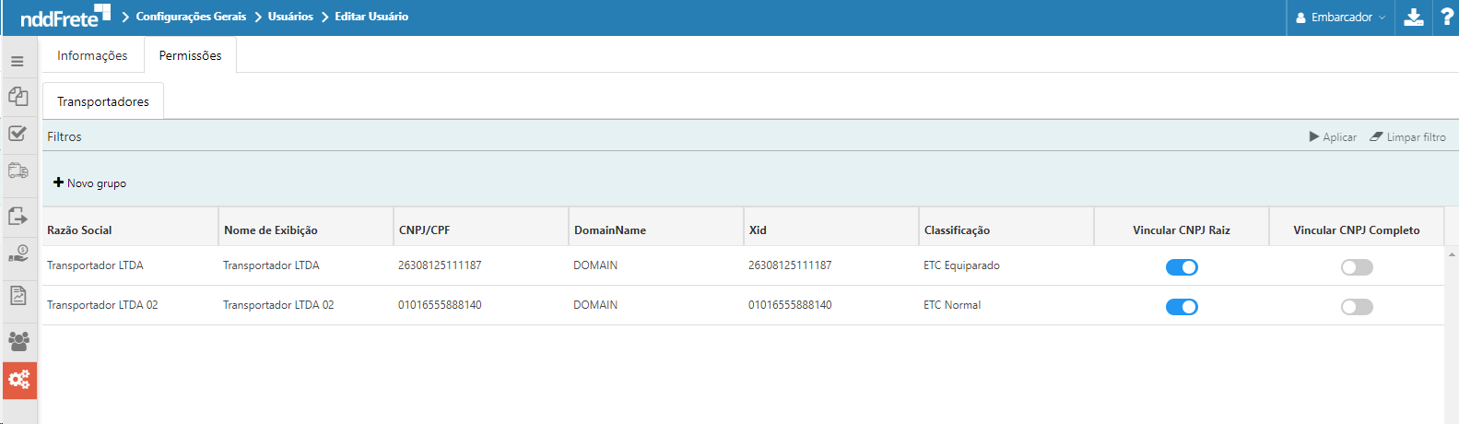Open the checkmark tasks sidebar icon

tap(18, 134)
